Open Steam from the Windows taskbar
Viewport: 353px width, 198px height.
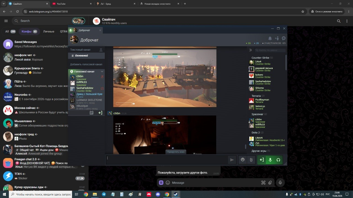tap(176, 194)
